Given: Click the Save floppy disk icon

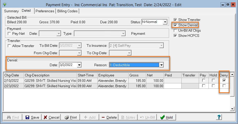Looking at the screenshot, I should 27,117.
